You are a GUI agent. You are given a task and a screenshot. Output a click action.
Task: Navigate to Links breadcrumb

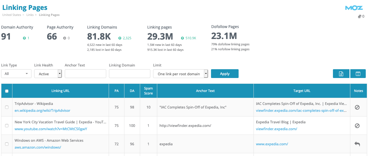click(30, 15)
